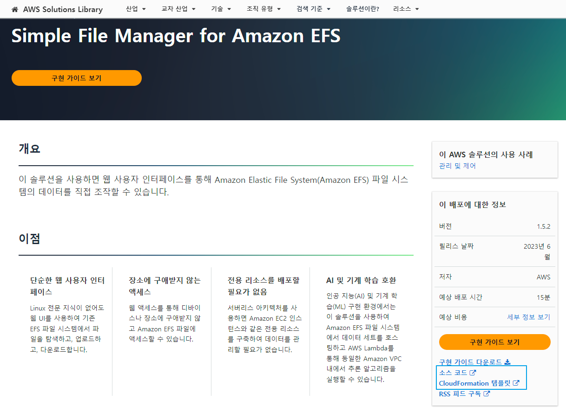The width and height of the screenshot is (566, 413).
Task: Click the 구현 가이드 보기 button in the sidebar
Action: click(x=494, y=342)
